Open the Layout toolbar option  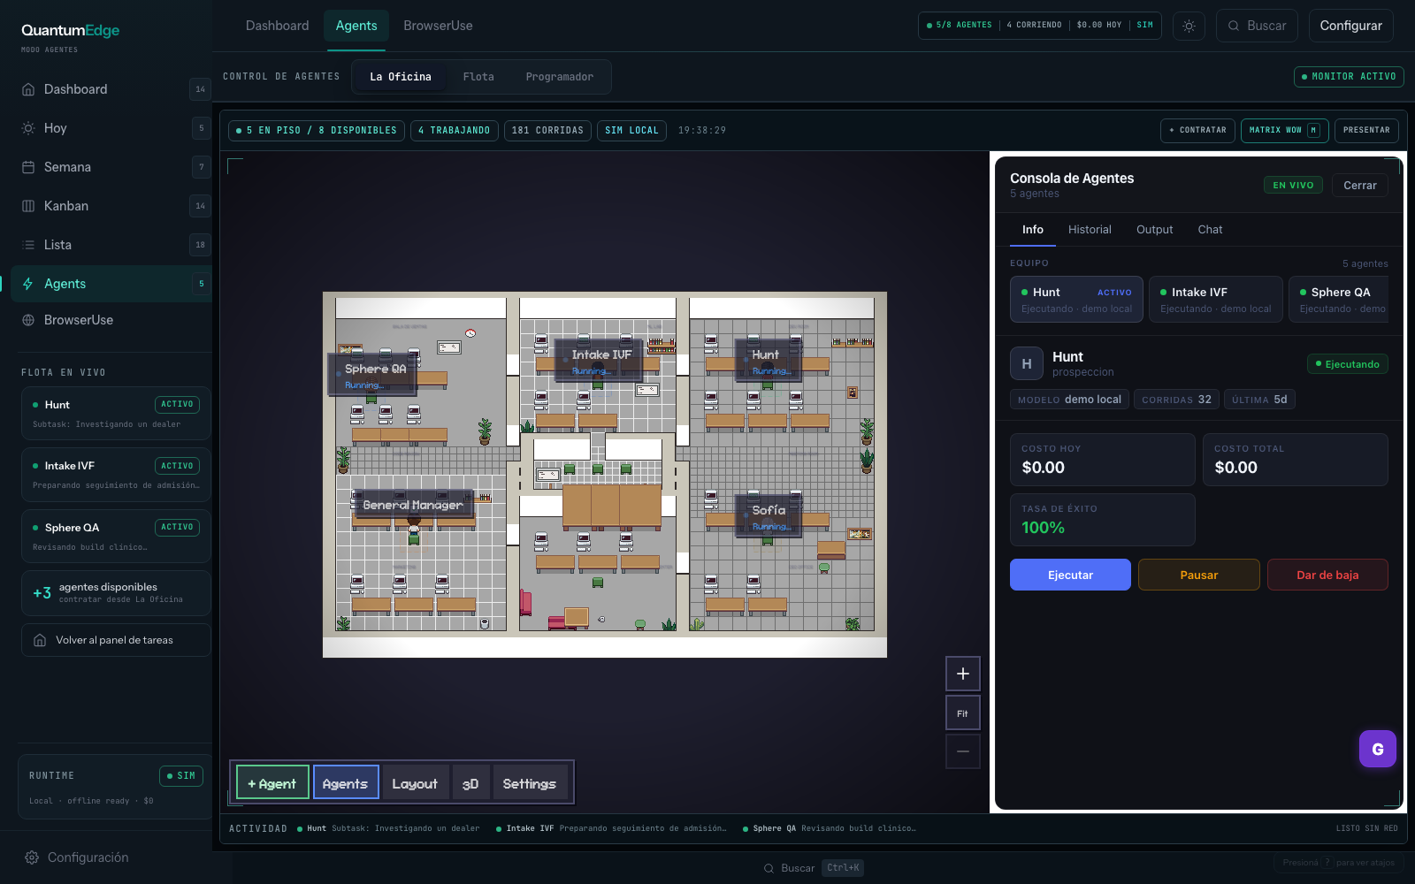click(x=416, y=782)
